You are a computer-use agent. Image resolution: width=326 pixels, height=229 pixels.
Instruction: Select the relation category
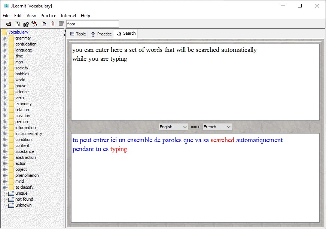(22, 110)
